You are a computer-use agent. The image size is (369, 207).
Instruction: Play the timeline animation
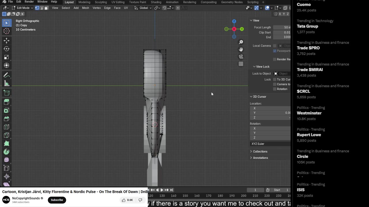[x=162, y=190]
